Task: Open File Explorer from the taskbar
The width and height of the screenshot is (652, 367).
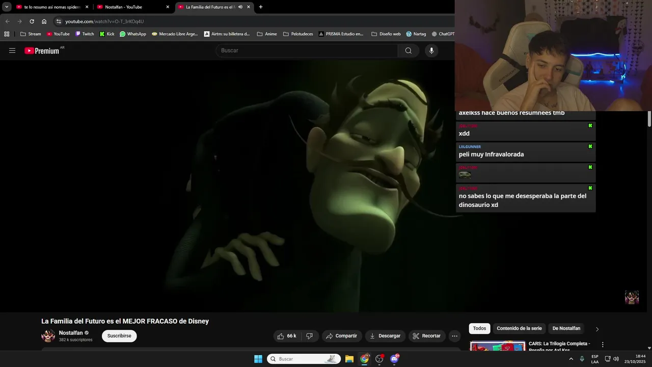Action: (x=349, y=359)
